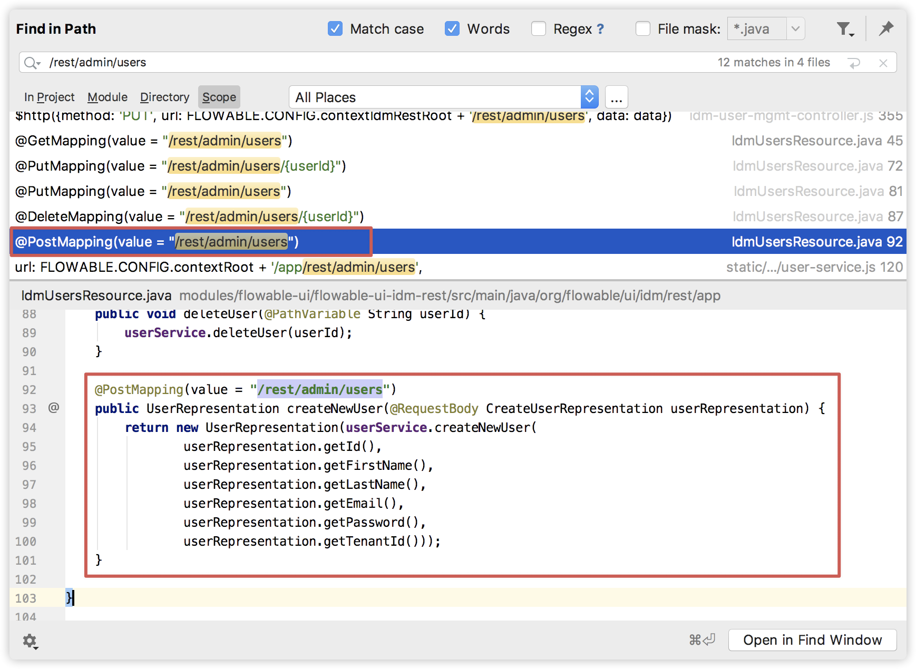Uncheck the Words checkbox
Viewport: 916px width, 669px height.
(452, 28)
